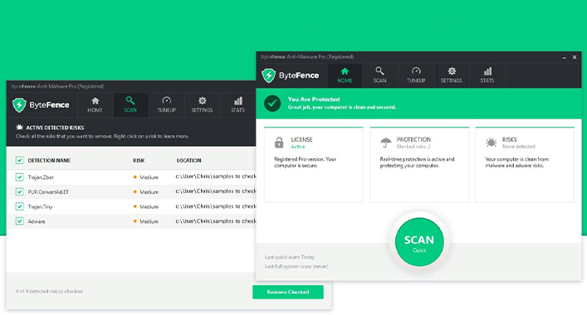
Task: Uncheck the Trojan.Zbot checkbox
Action: 19,177
